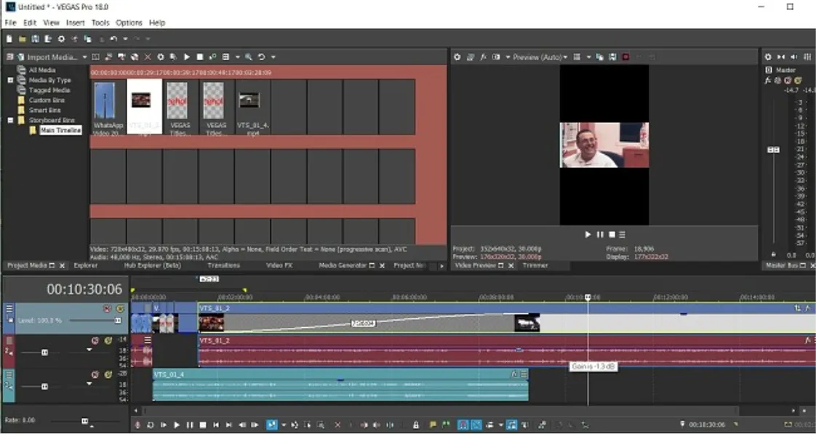Switch to the Trimmer tab
Viewport: 816px width, 434px height.
(x=535, y=265)
